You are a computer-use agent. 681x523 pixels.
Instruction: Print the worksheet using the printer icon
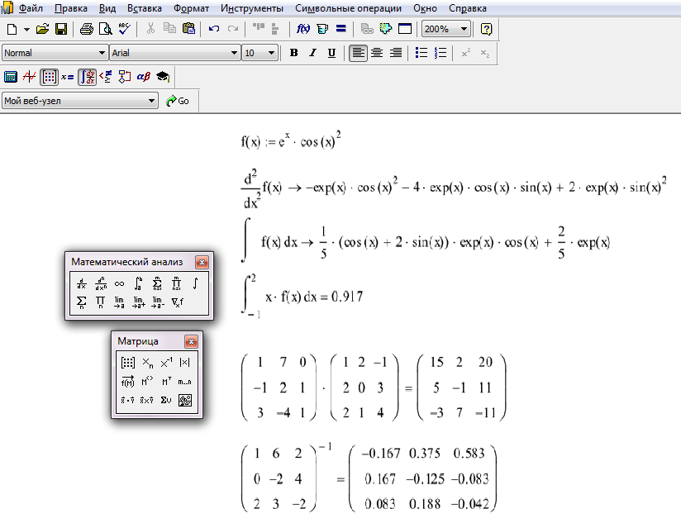tap(87, 29)
